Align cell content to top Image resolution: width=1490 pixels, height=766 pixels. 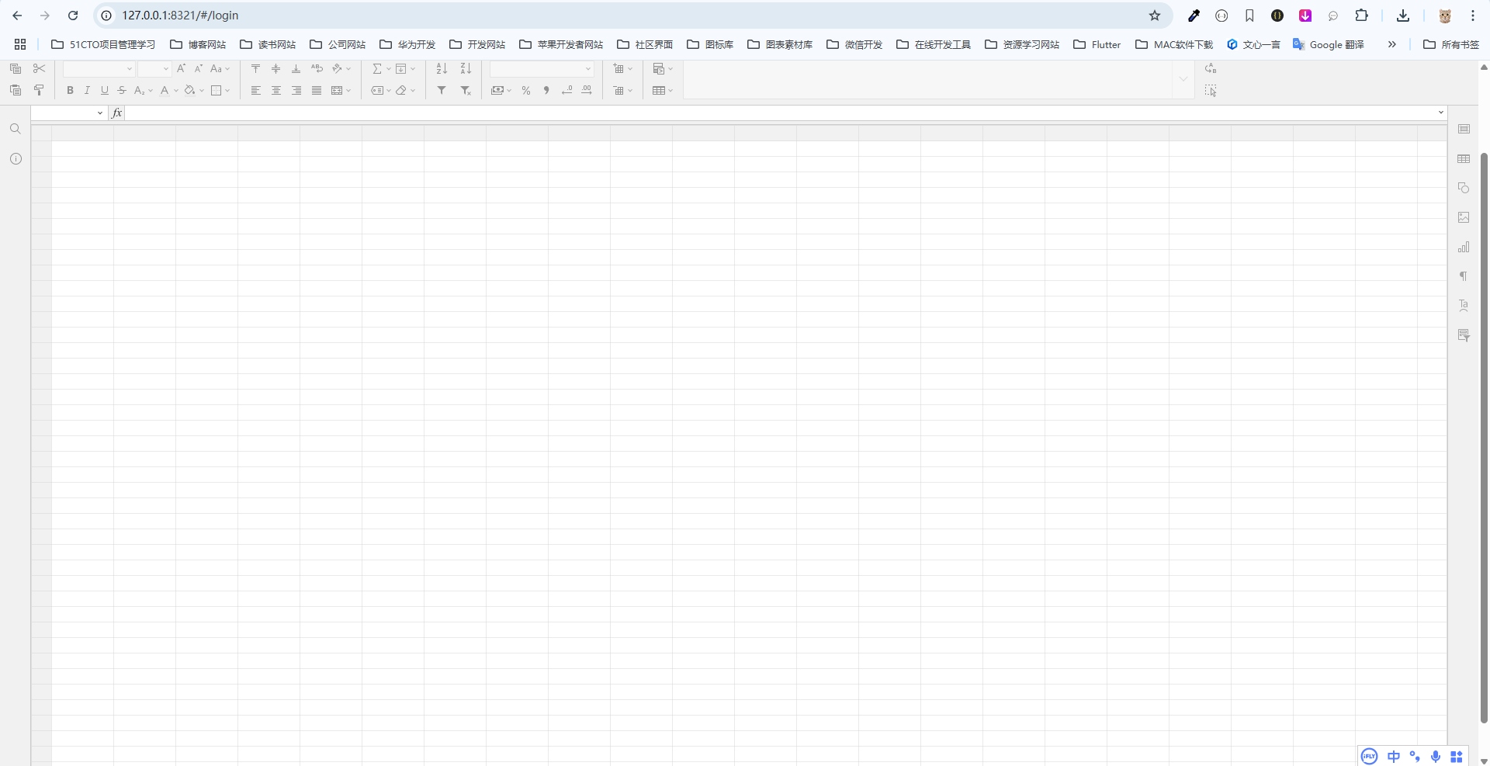pyautogui.click(x=255, y=69)
